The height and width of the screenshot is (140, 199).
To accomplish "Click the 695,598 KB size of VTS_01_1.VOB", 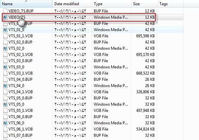I will click(146, 36).
